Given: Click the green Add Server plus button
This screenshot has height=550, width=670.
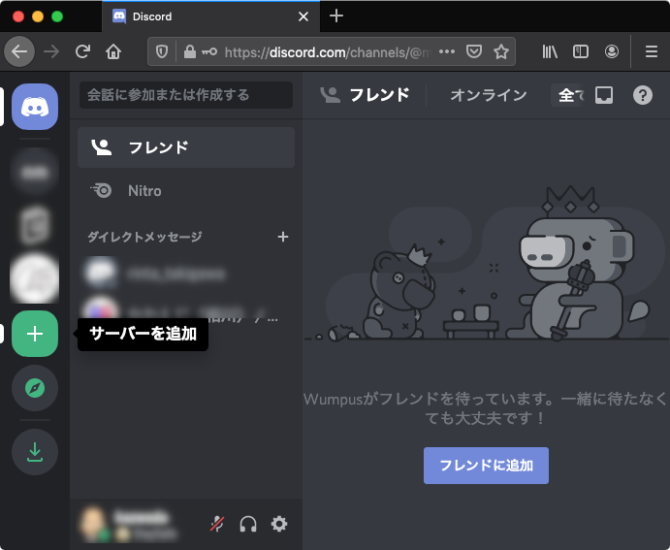Looking at the screenshot, I should 35,334.
